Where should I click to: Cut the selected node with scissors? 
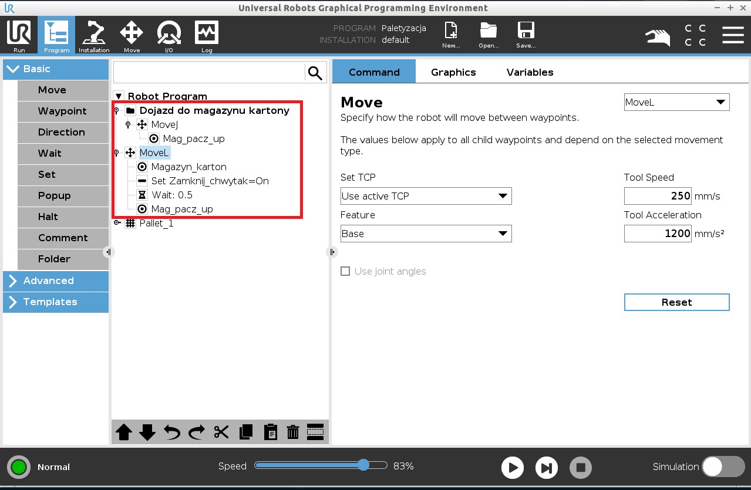click(x=221, y=432)
